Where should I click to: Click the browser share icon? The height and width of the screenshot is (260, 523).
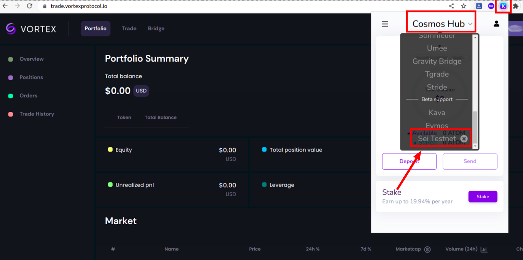tap(451, 6)
